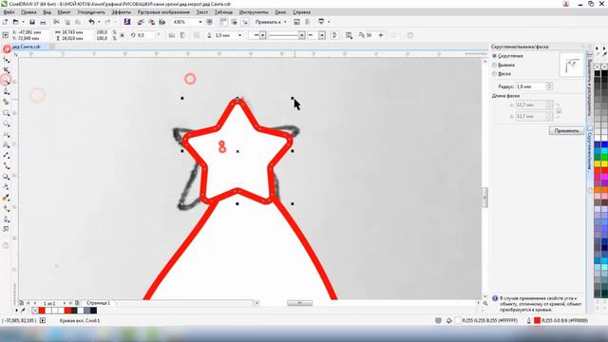Viewport: 608px width, 342px height.
Task: Select the Interactive Fill tool
Action: point(7,209)
